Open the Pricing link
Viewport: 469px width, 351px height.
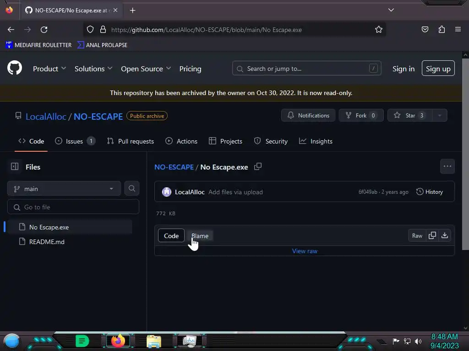click(x=190, y=69)
